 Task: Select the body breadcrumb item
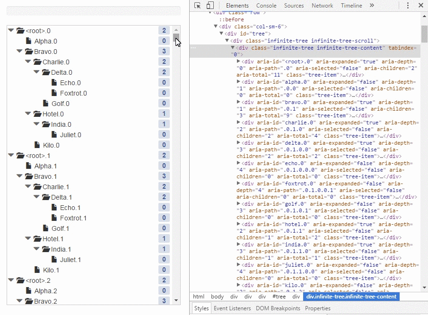coord(218,297)
